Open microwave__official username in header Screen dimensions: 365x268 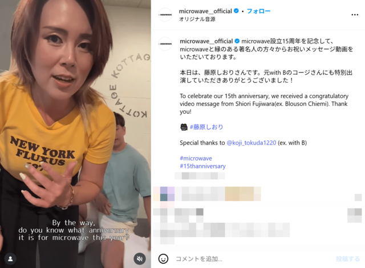pos(205,11)
